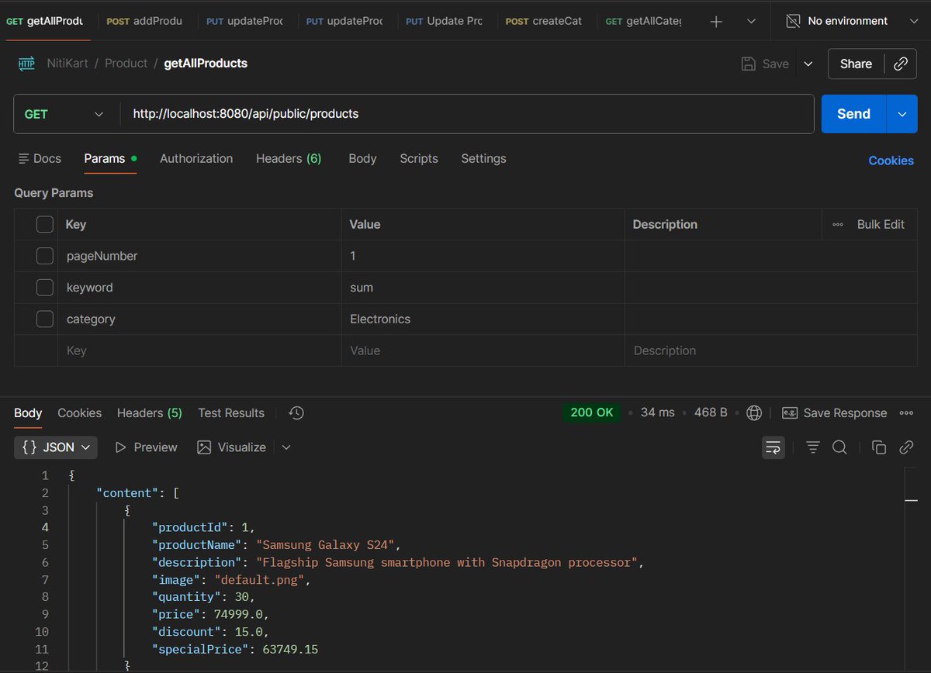Click Bulk Edit in the params header
Viewport: 931px width, 673px height.
click(881, 224)
